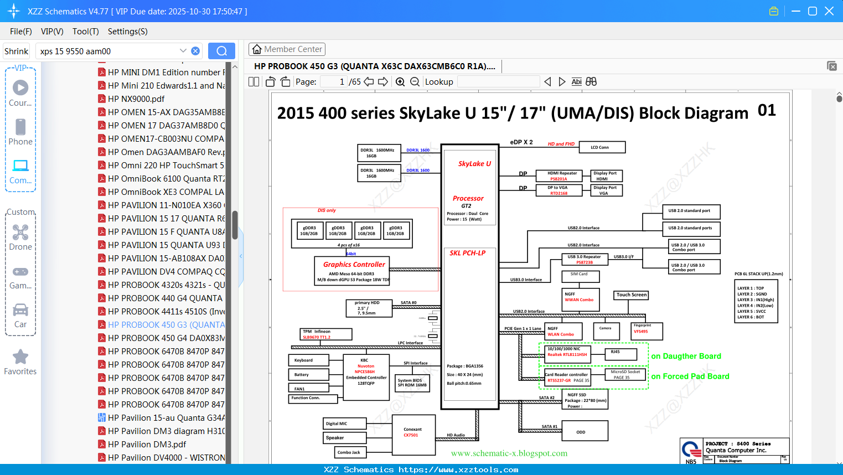Click the gift box icon in title bar
The width and height of the screenshot is (843, 475).
point(774,11)
